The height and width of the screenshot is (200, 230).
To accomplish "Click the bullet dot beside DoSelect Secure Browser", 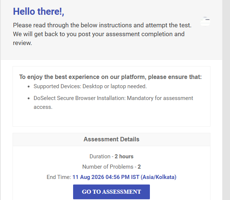I will coord(28,98).
